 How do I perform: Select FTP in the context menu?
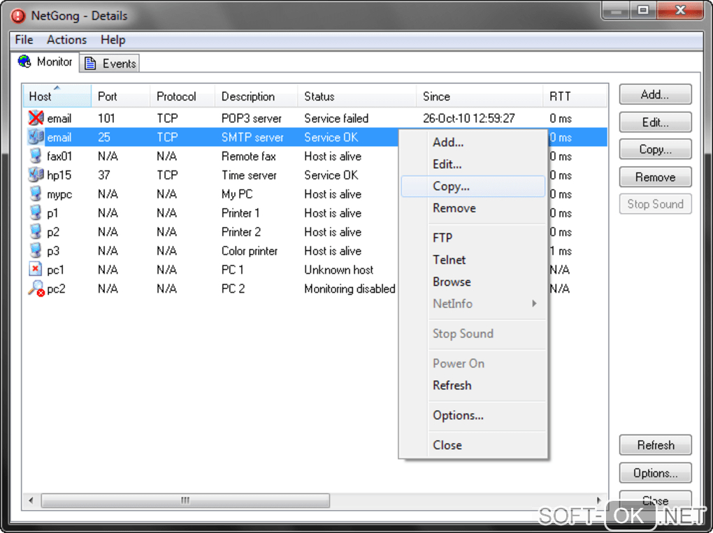[473, 238]
